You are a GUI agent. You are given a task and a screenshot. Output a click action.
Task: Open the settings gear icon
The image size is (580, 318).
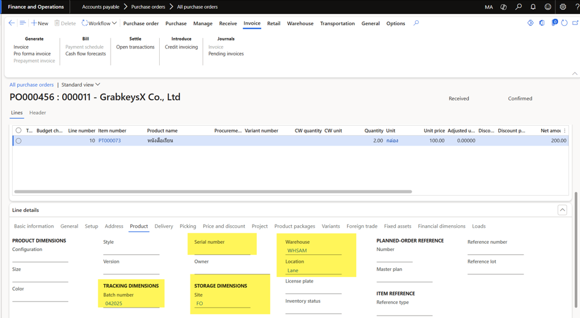click(563, 7)
